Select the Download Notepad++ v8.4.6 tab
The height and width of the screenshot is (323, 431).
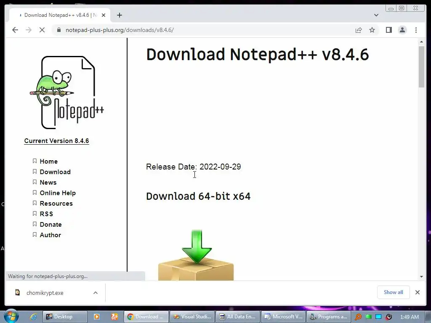60,15
